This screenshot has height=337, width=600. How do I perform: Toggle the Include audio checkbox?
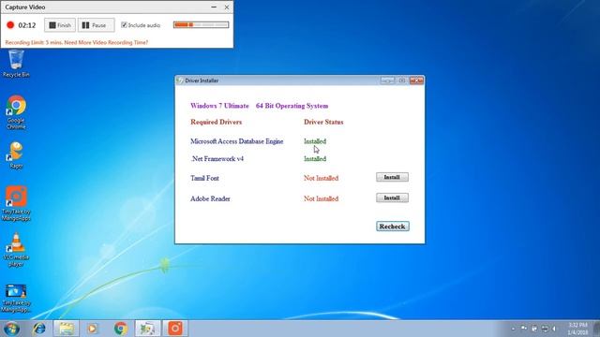(124, 25)
